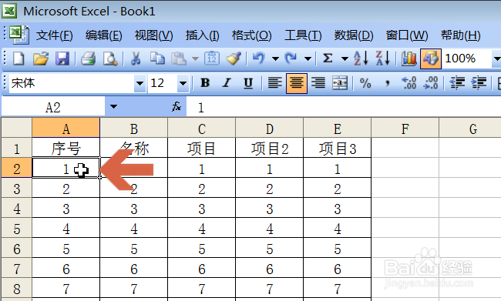This screenshot has height=301, width=501.
Task: Open the 视图(V) menu
Action: click(x=153, y=35)
